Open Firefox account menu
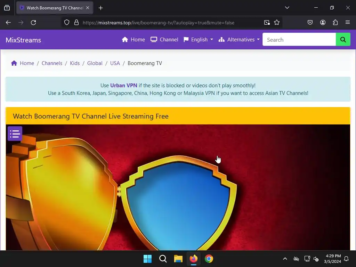Image resolution: width=356 pixels, height=267 pixels. [323, 23]
